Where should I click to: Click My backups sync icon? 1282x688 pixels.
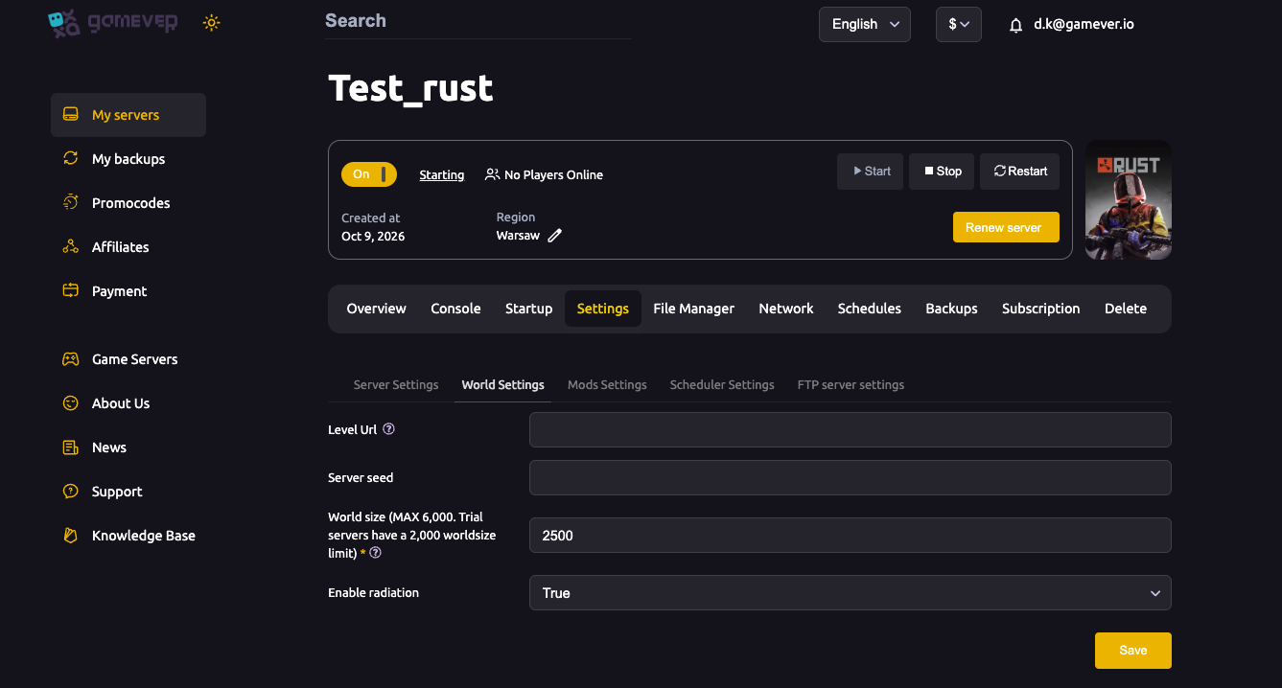[70, 159]
